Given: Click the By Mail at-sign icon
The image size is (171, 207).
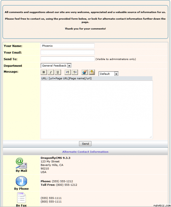Looking at the screenshot, I should point(21,163).
